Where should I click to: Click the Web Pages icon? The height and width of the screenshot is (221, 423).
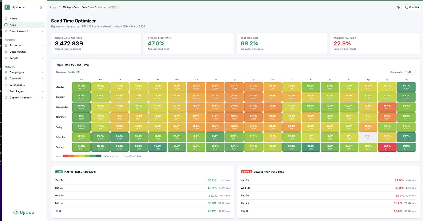pos(6,91)
